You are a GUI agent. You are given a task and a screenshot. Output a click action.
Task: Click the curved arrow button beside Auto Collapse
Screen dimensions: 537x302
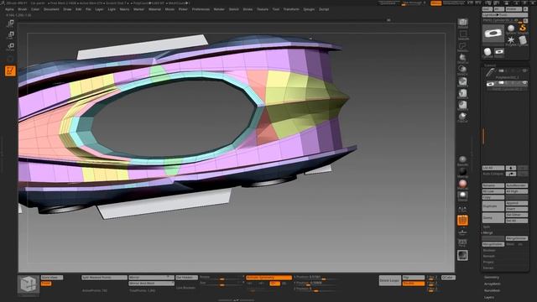pyautogui.click(x=511, y=174)
